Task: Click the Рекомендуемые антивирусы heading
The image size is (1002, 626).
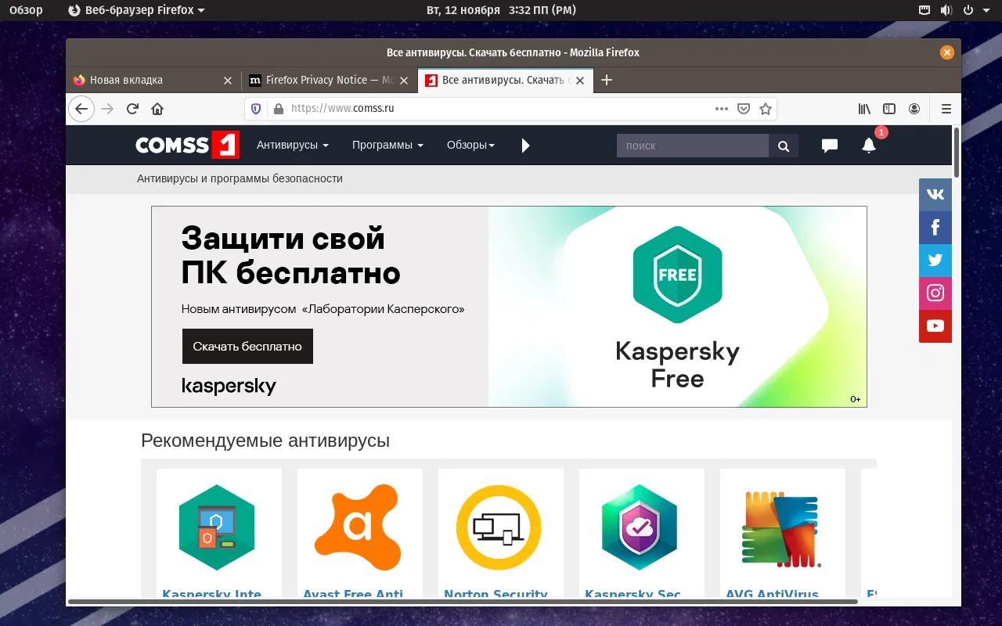Action: click(x=265, y=441)
